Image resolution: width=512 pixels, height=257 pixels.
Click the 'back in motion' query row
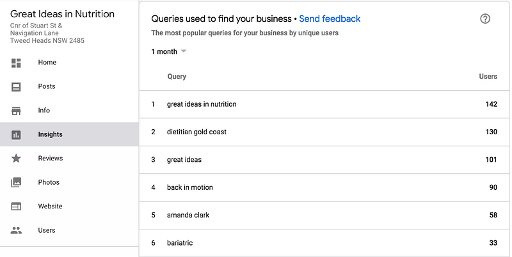(x=189, y=187)
